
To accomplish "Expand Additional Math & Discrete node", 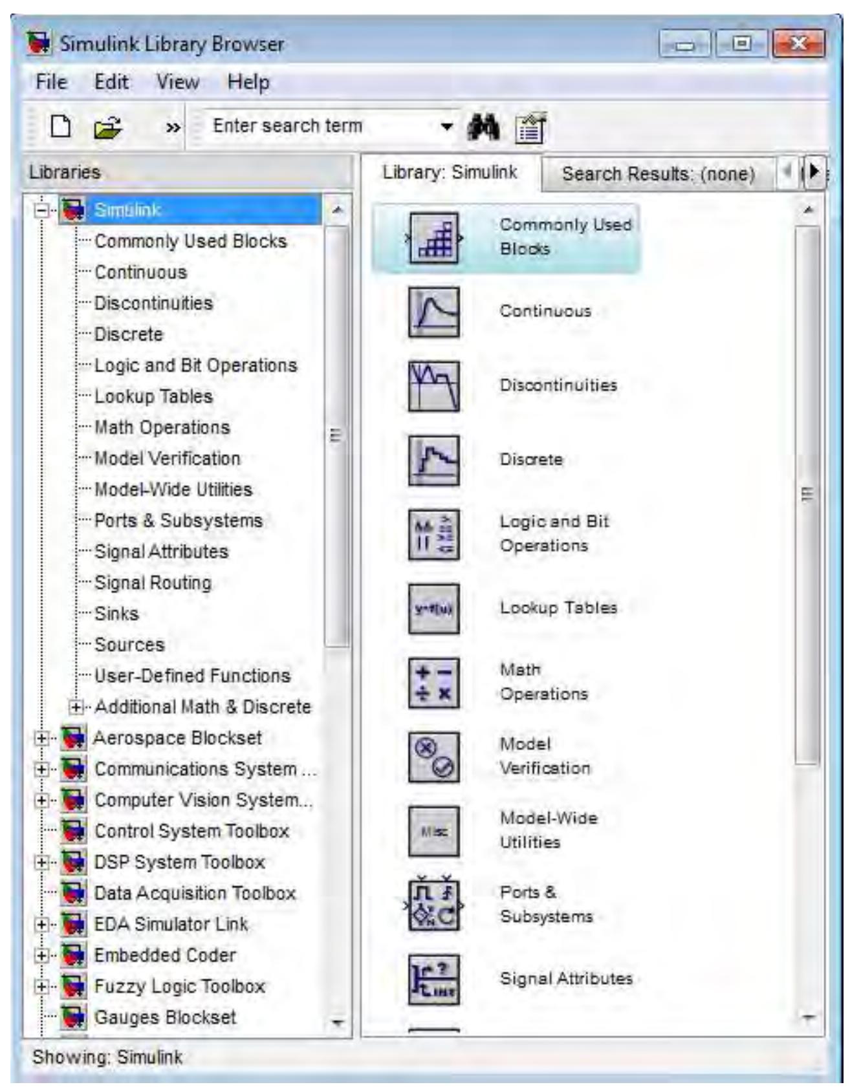I will [76, 707].
